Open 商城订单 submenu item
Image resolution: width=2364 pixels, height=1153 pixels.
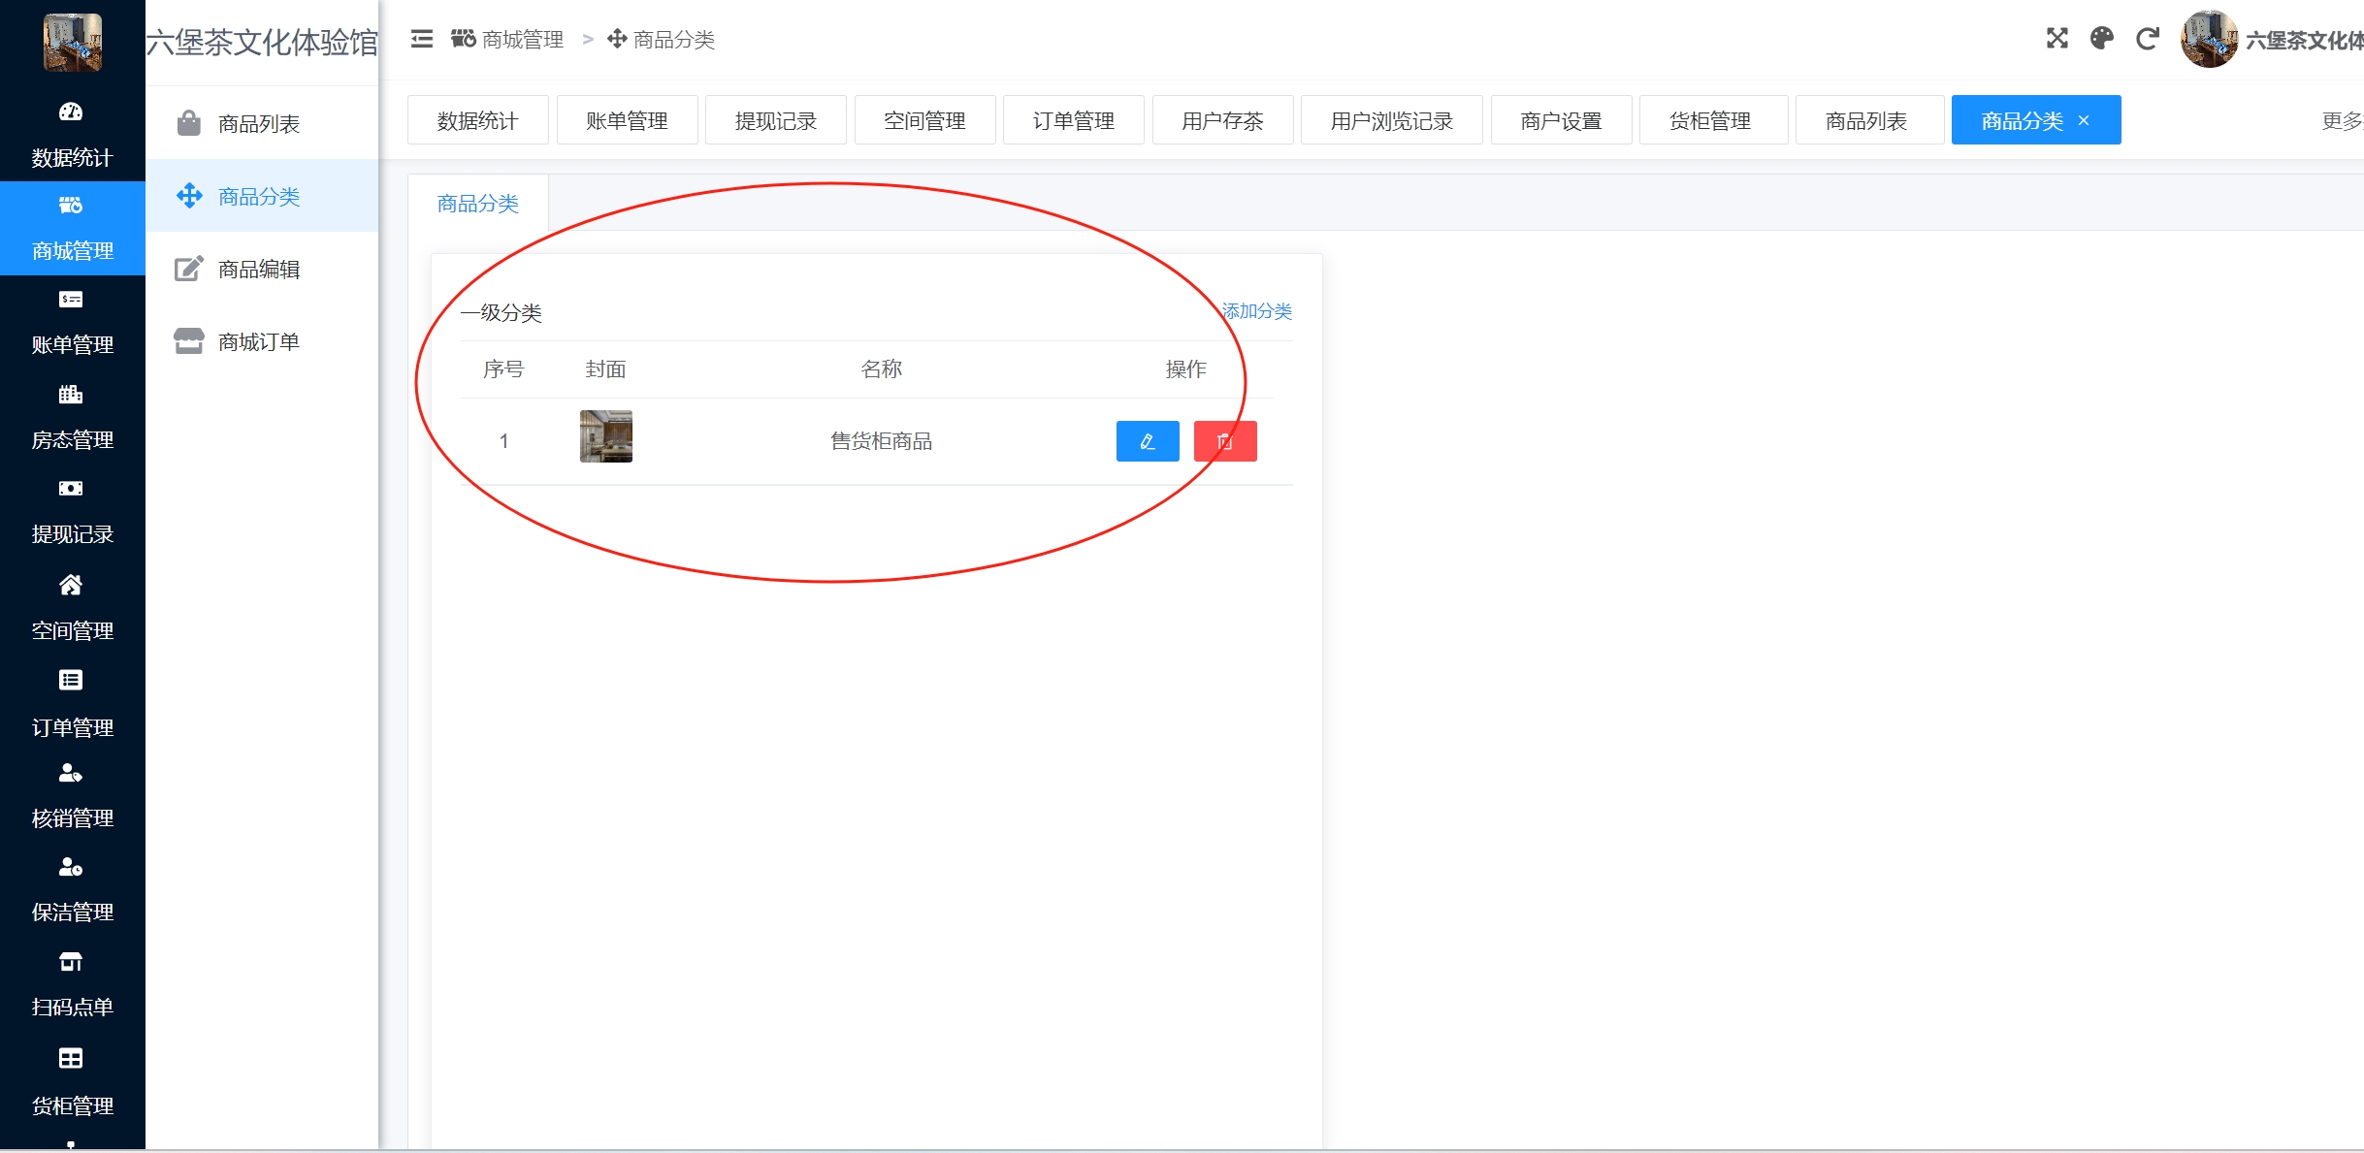(x=258, y=341)
